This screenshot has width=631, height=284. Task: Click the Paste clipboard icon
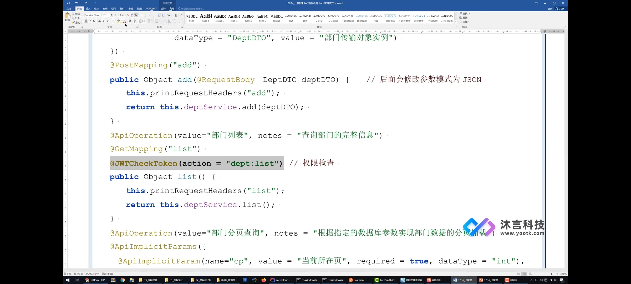pyautogui.click(x=68, y=16)
